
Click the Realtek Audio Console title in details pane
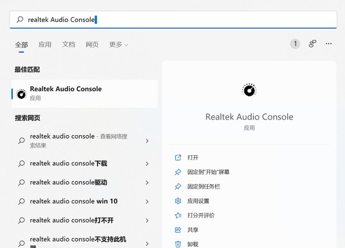click(249, 117)
